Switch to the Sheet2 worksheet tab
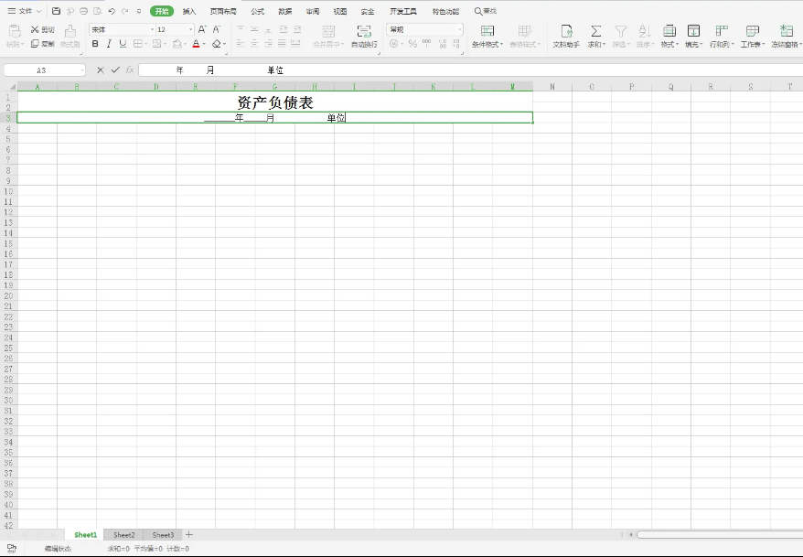 pos(123,534)
